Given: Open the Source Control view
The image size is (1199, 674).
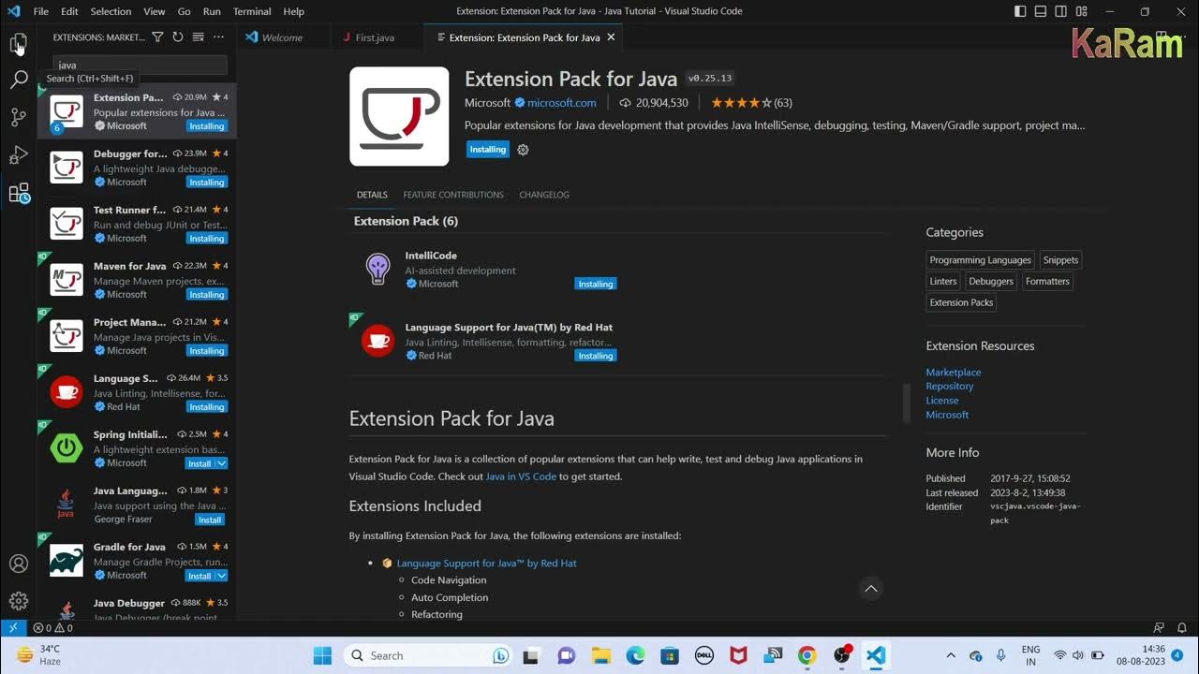Looking at the screenshot, I should [19, 117].
